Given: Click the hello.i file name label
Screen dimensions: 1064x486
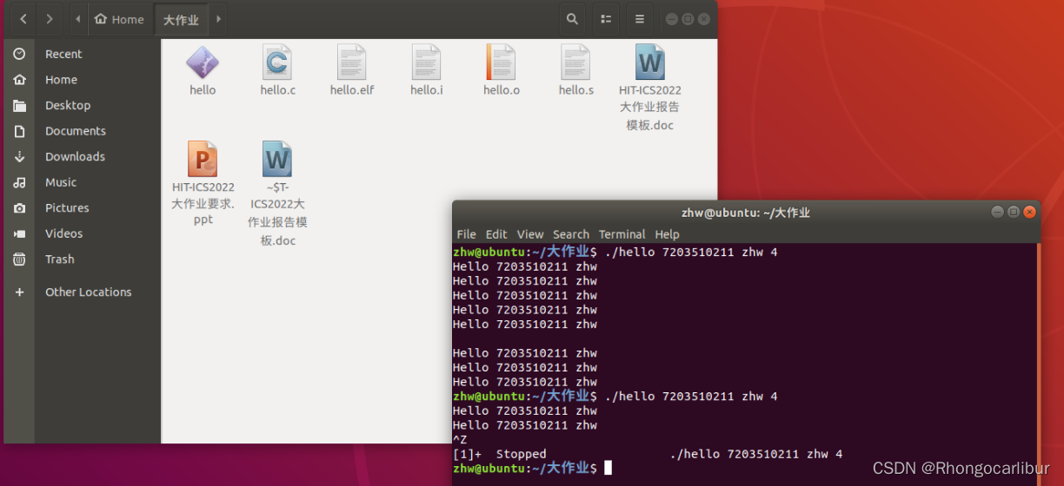Looking at the screenshot, I should [x=427, y=90].
